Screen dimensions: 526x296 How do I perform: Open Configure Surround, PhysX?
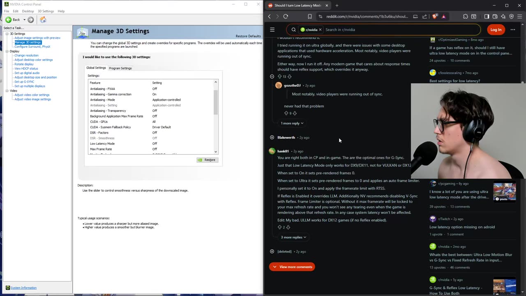click(32, 46)
